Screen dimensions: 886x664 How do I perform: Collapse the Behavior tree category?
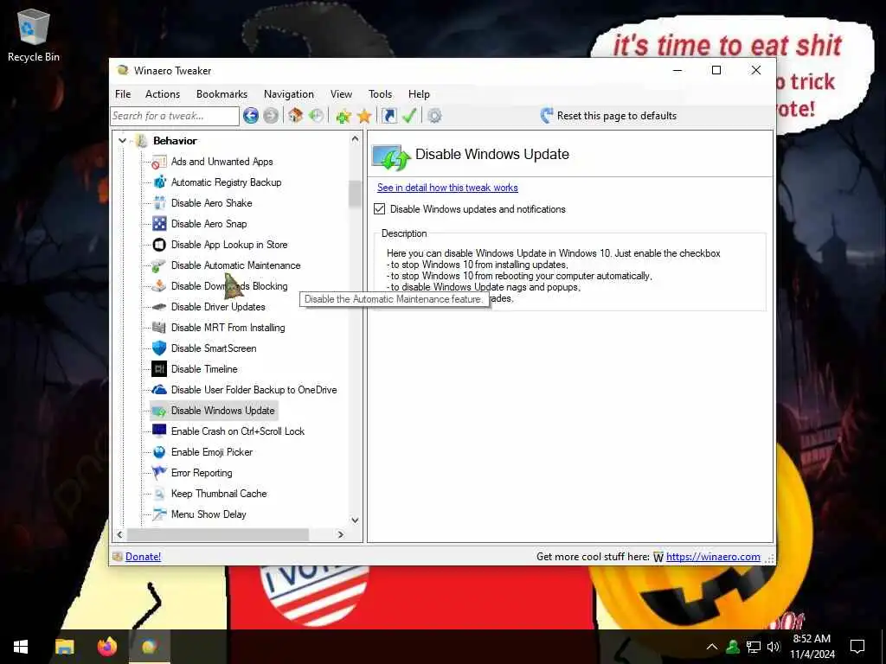pos(122,141)
